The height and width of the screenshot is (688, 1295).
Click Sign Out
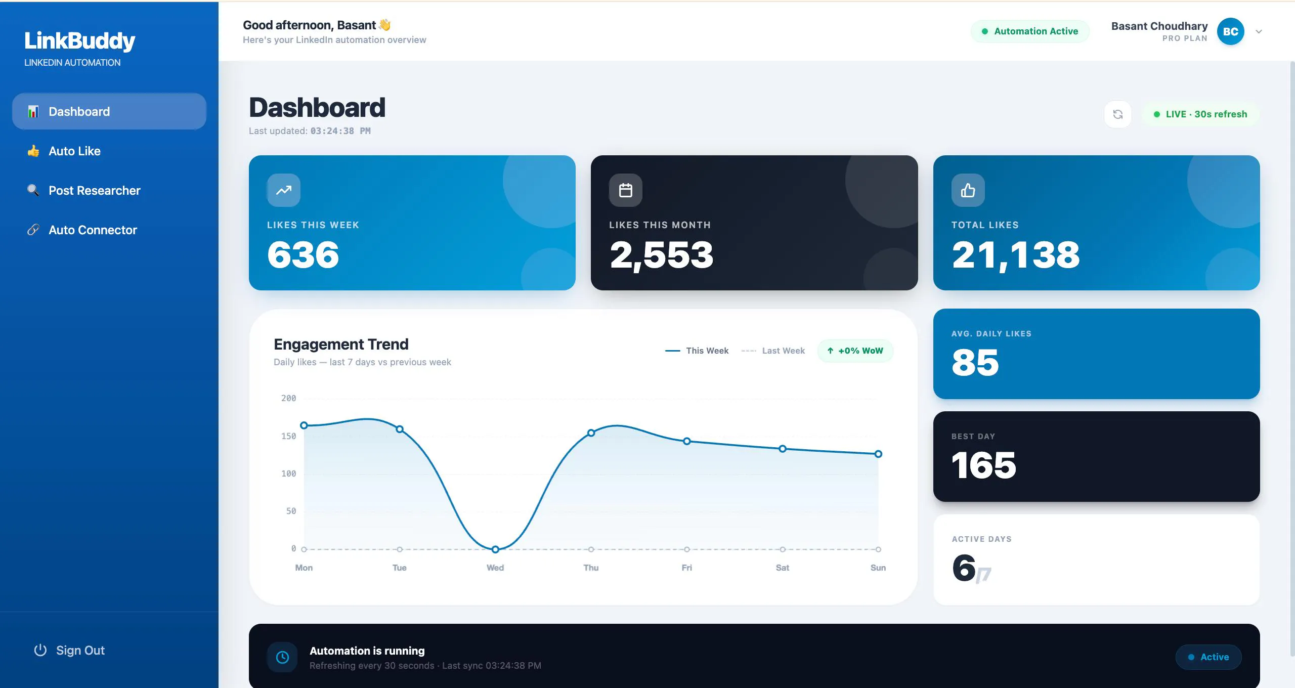point(69,650)
